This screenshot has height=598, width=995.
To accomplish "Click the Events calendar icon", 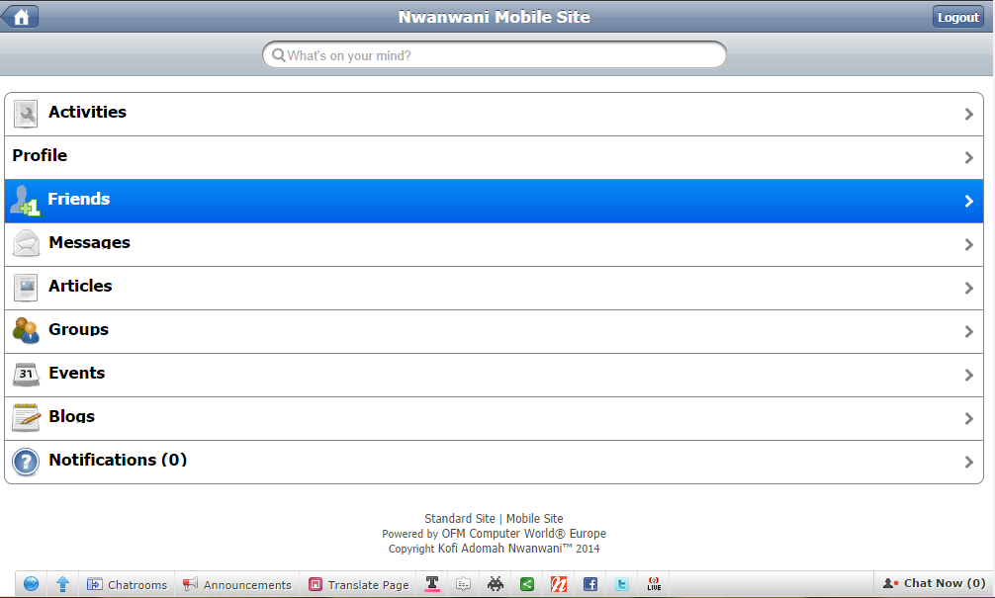I will pos(26,375).
